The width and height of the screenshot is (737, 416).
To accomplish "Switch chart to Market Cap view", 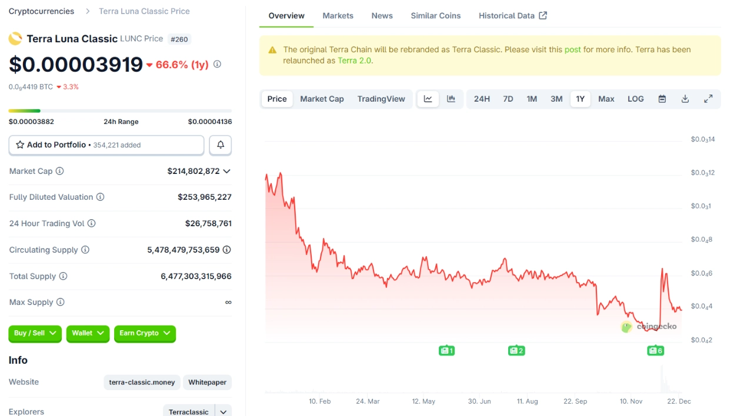I will tap(322, 99).
